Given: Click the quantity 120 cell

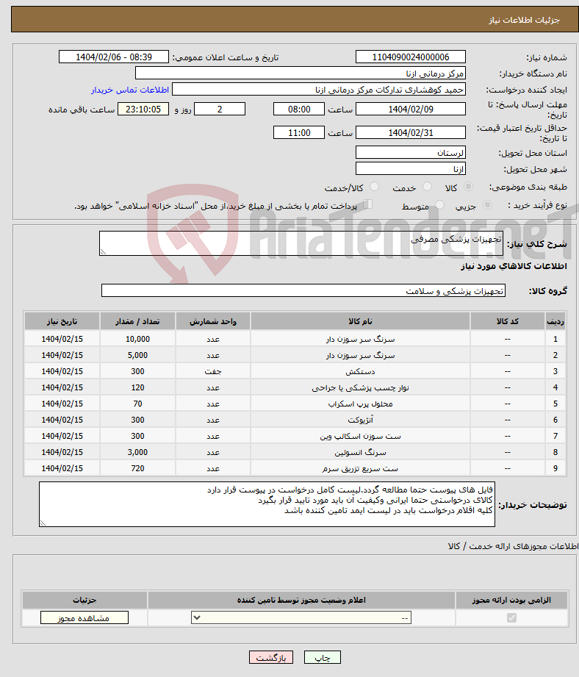Looking at the screenshot, I should click(x=137, y=387).
